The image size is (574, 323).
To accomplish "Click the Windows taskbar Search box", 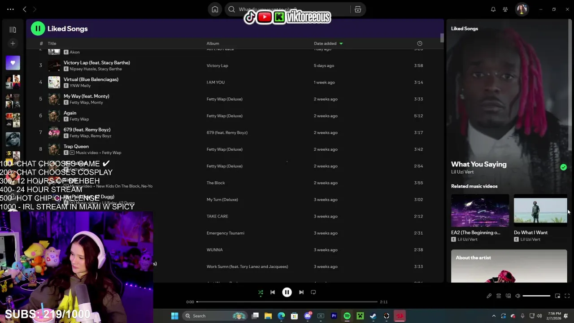I will (x=215, y=316).
